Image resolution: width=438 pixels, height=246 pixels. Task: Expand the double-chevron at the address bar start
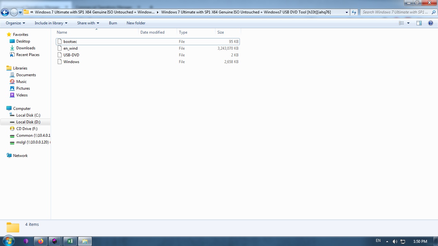[x=32, y=12]
